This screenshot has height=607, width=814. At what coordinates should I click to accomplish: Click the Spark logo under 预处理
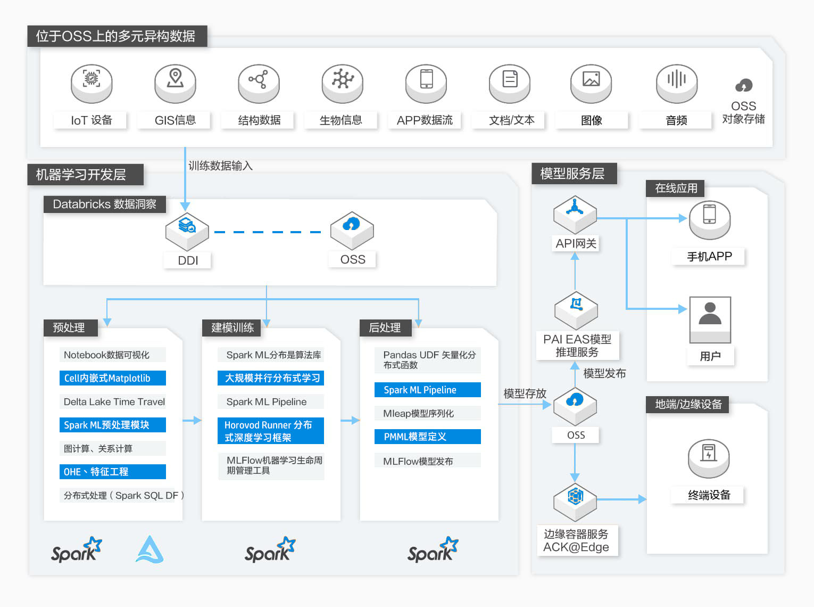tap(76, 549)
